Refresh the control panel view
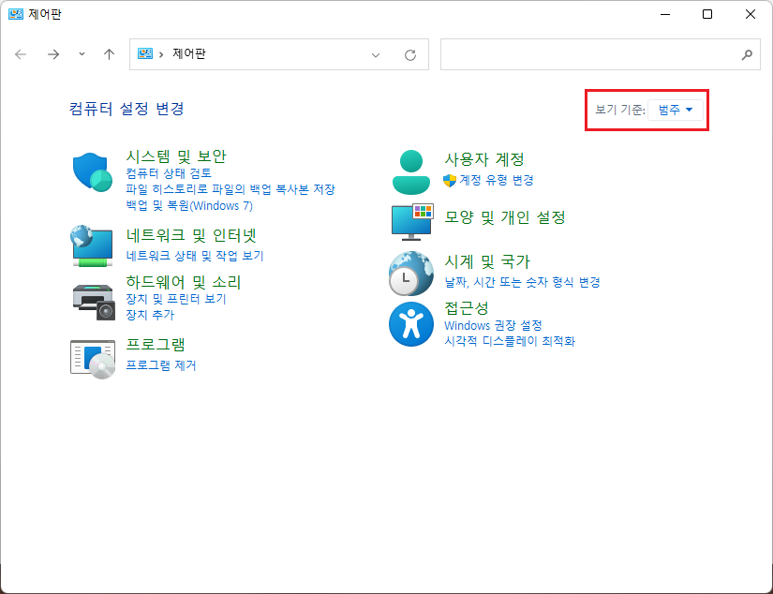Screen dimensions: 773x594 409,54
